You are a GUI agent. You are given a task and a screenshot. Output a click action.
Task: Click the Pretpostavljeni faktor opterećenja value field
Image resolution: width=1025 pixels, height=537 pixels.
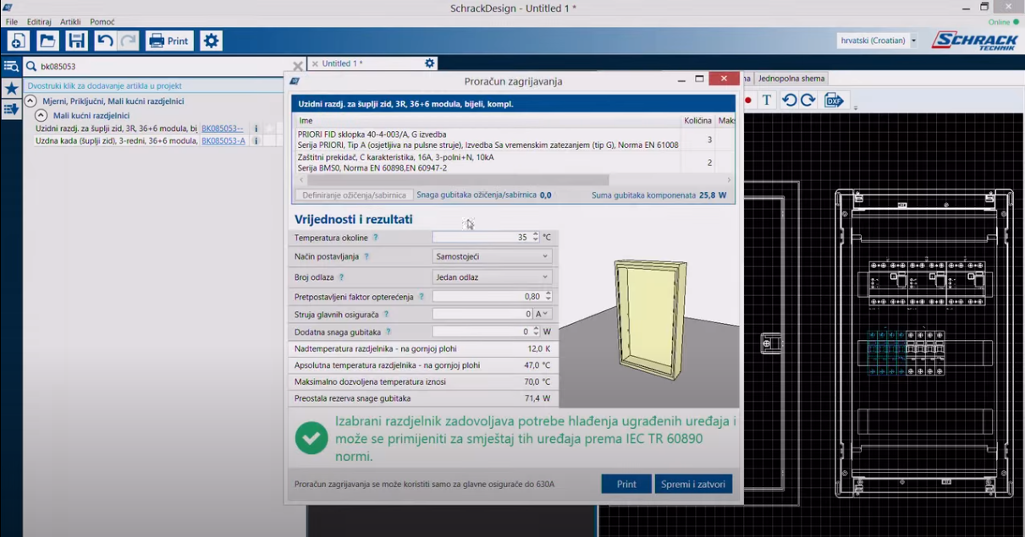pyautogui.click(x=488, y=297)
